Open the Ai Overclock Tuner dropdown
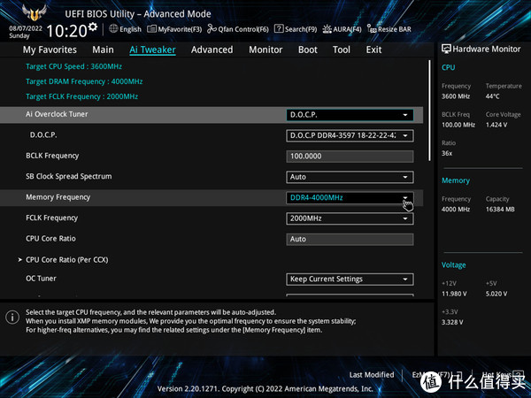Screen dimensions: 531x398 [350, 115]
